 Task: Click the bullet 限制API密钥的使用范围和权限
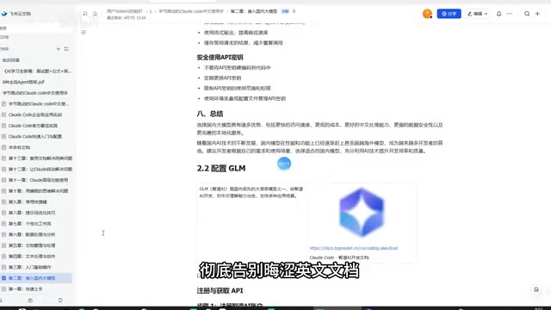(x=238, y=88)
